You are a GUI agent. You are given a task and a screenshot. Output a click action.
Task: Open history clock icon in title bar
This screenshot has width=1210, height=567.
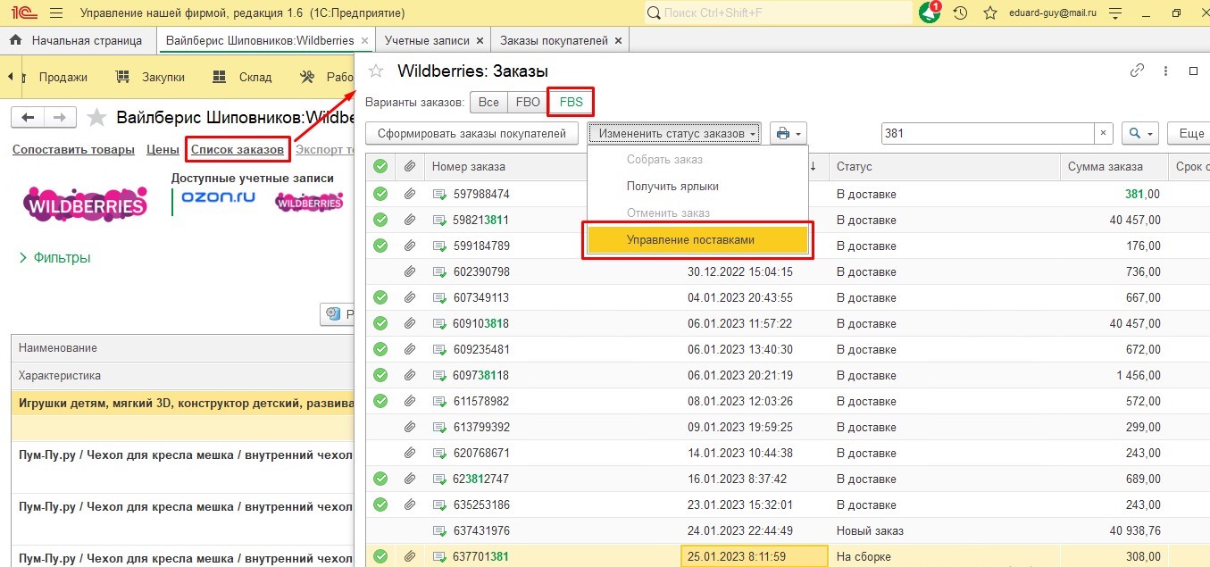coord(960,13)
